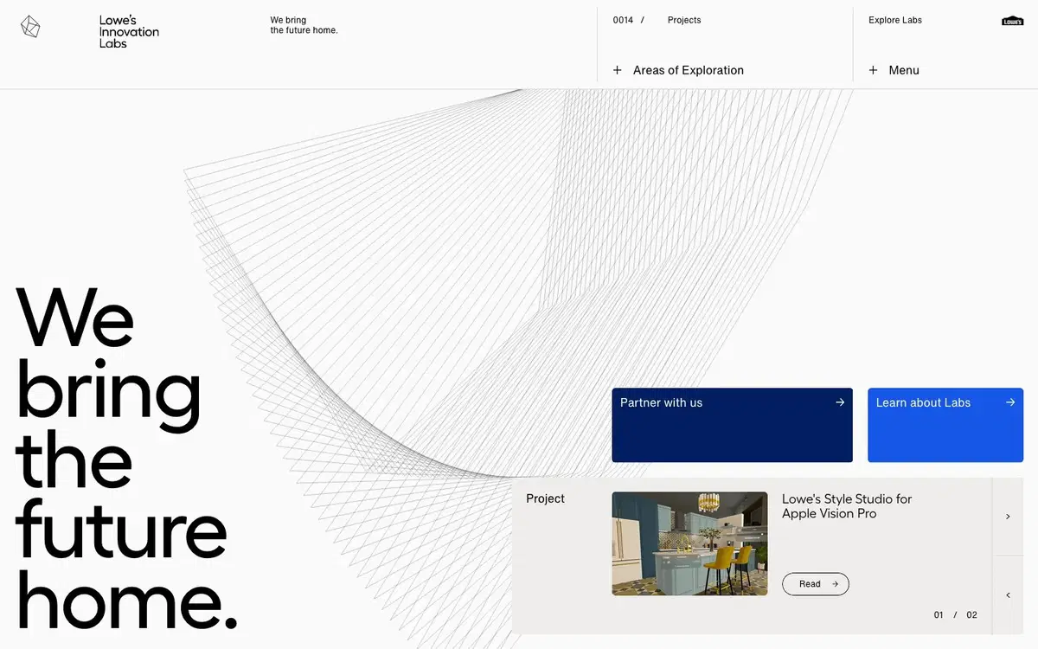Viewport: 1038px width, 649px height.
Task: Go to next project with right chevron
Action: [1008, 517]
